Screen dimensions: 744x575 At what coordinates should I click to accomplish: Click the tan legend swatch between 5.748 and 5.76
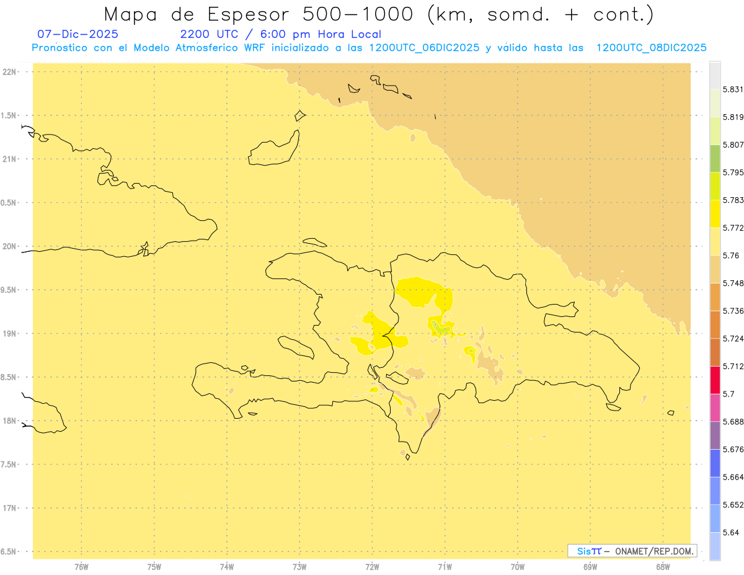tap(715, 269)
